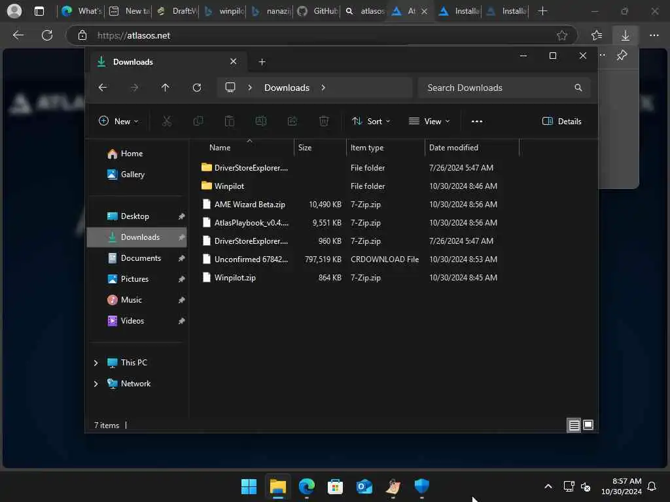Go up one folder level

click(166, 88)
